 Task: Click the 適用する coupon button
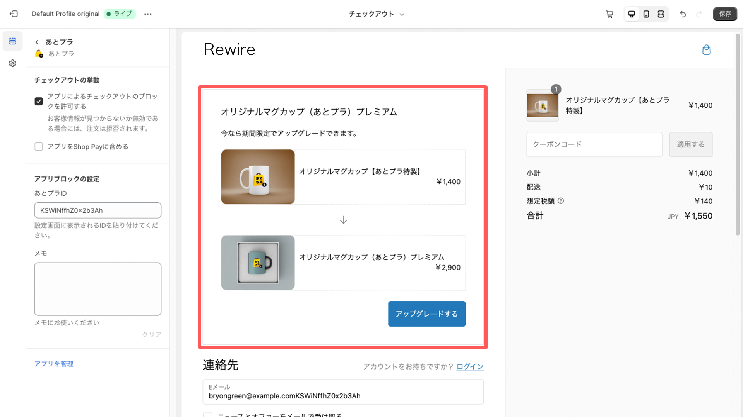(x=691, y=144)
